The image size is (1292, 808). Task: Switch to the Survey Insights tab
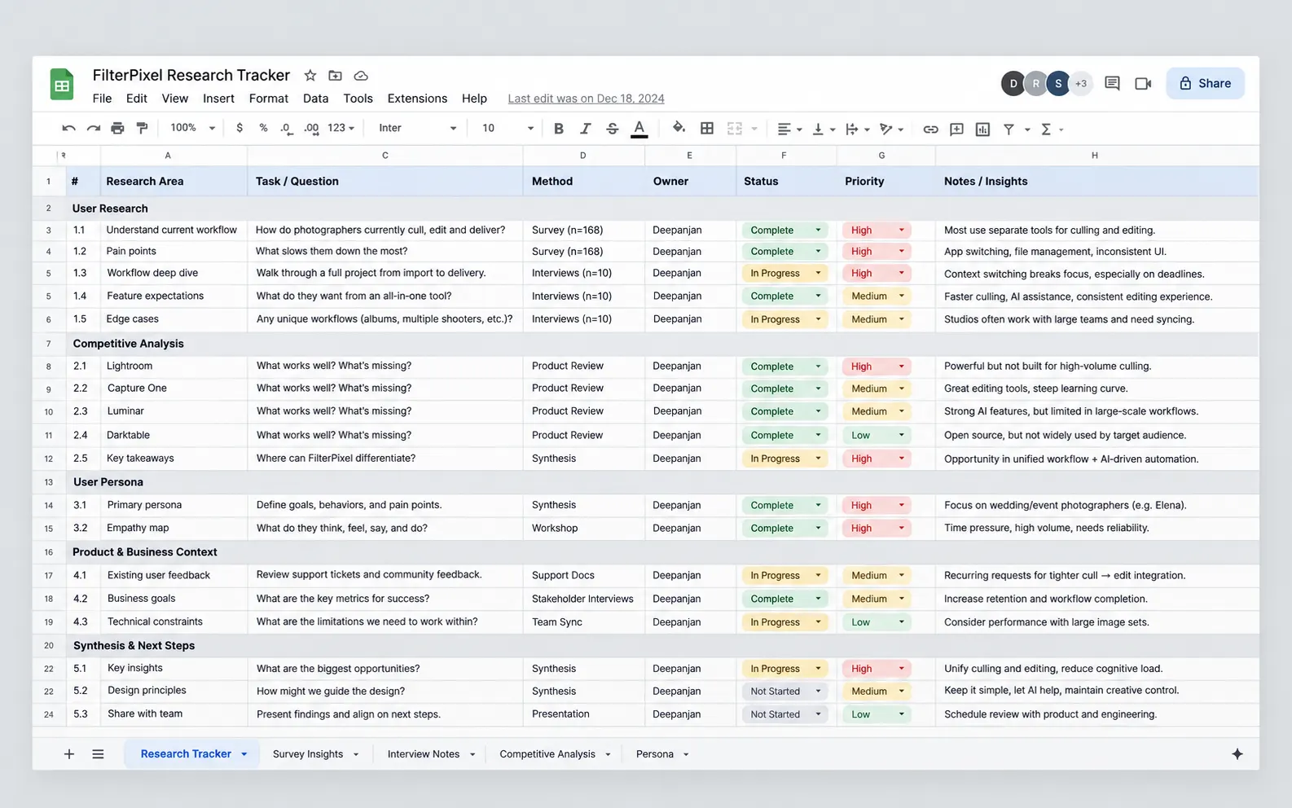(308, 754)
